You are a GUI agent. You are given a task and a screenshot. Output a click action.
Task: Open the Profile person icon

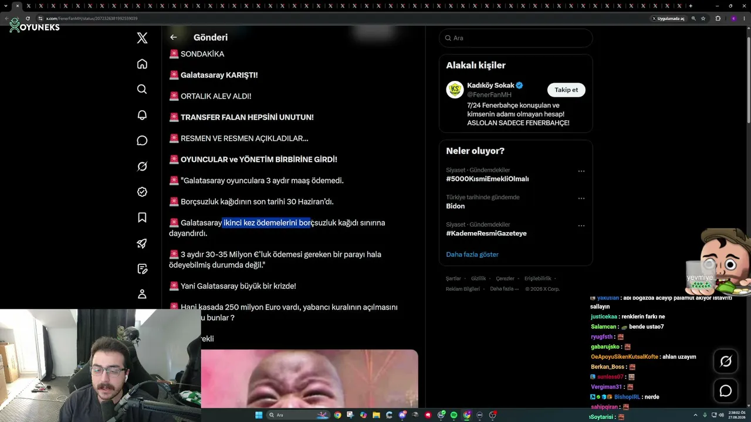coord(142,294)
